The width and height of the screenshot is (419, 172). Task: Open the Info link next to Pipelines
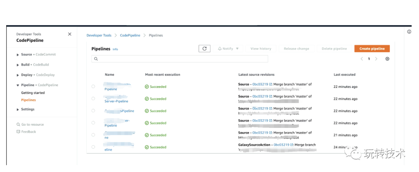pos(115,49)
